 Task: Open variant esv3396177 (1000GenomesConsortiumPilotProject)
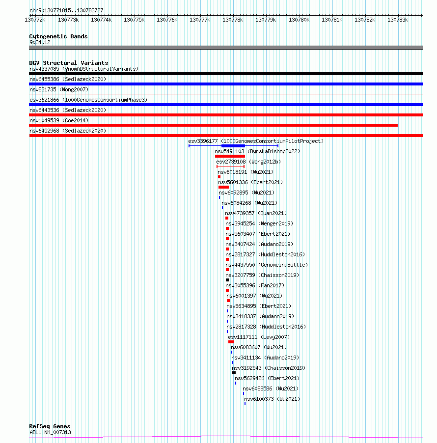click(x=256, y=141)
